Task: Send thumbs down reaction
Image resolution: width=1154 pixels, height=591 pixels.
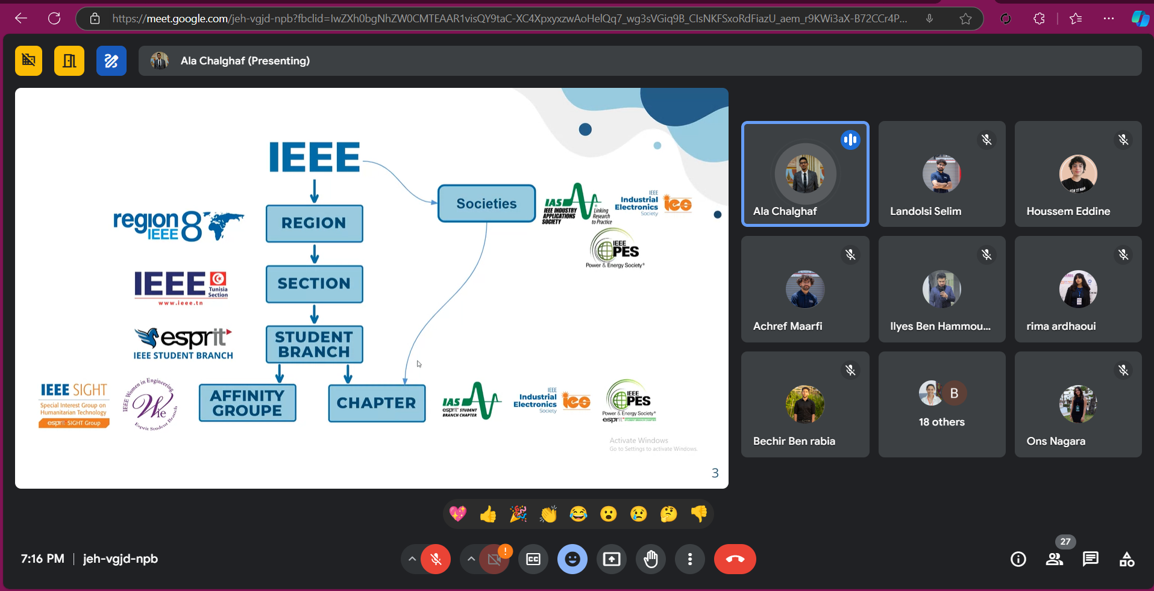Action: point(699,514)
